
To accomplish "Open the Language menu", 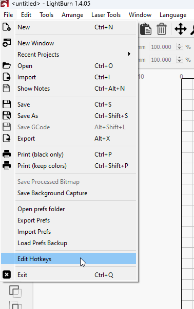I will 173,15.
